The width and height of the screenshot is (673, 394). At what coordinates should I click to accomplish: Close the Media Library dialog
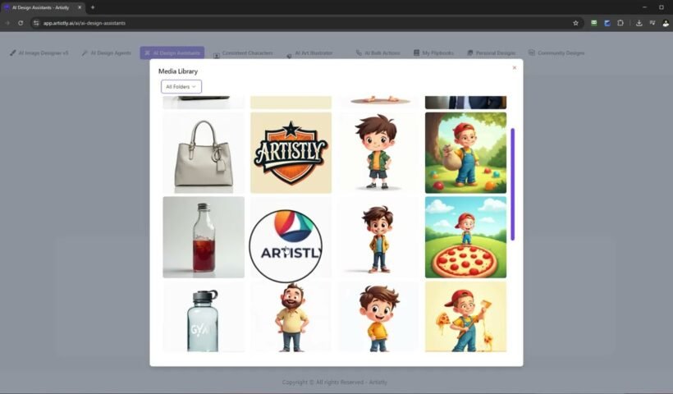(x=515, y=68)
